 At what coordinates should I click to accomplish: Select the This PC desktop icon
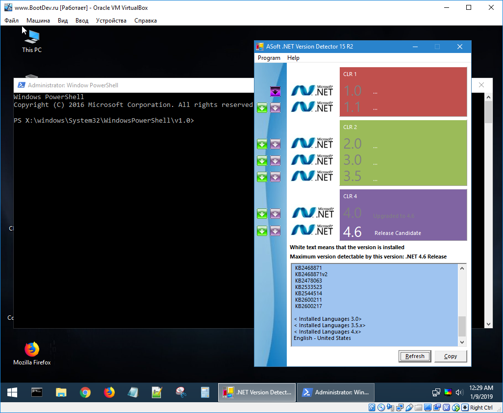point(32,41)
